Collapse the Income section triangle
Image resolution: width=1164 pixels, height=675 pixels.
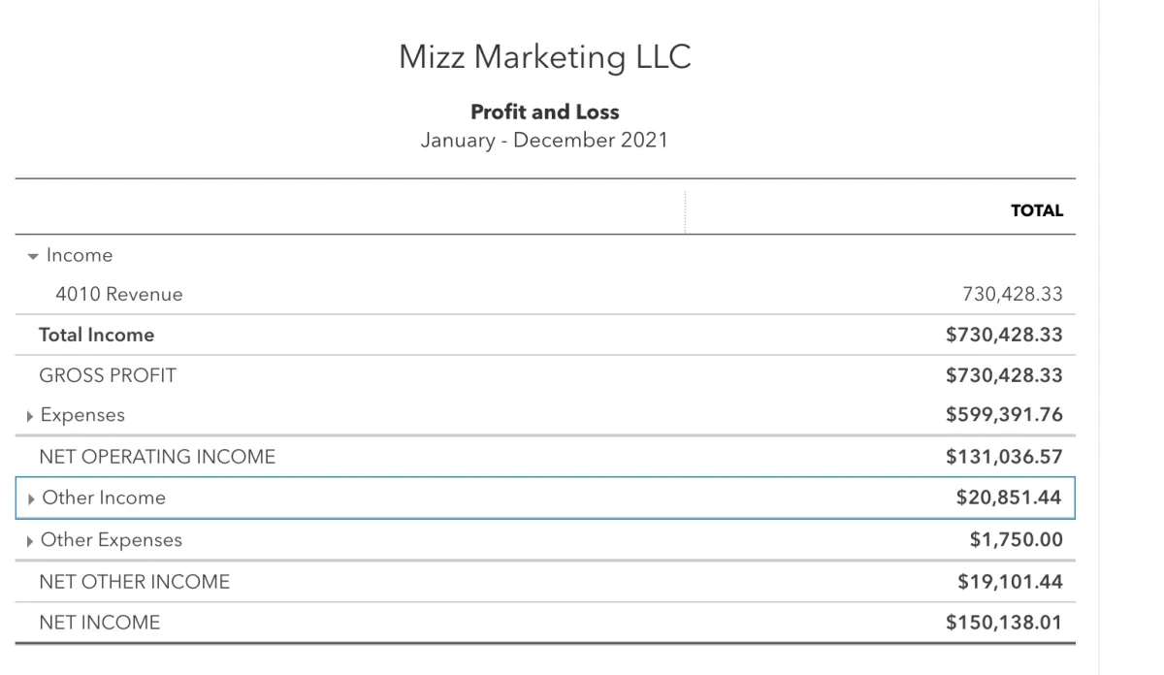tap(34, 256)
